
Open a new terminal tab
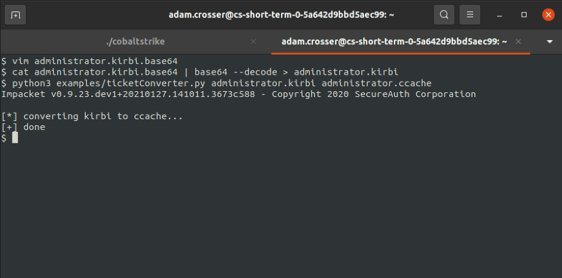pyautogui.click(x=15, y=14)
